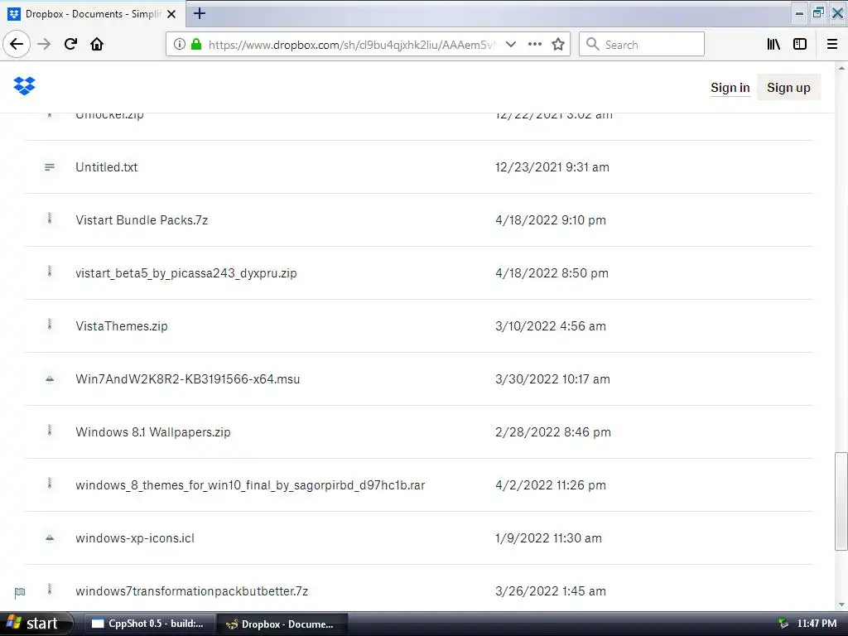Click zip icon for Windows 8.1 Wallpapers
848x636 pixels.
pyautogui.click(x=49, y=431)
